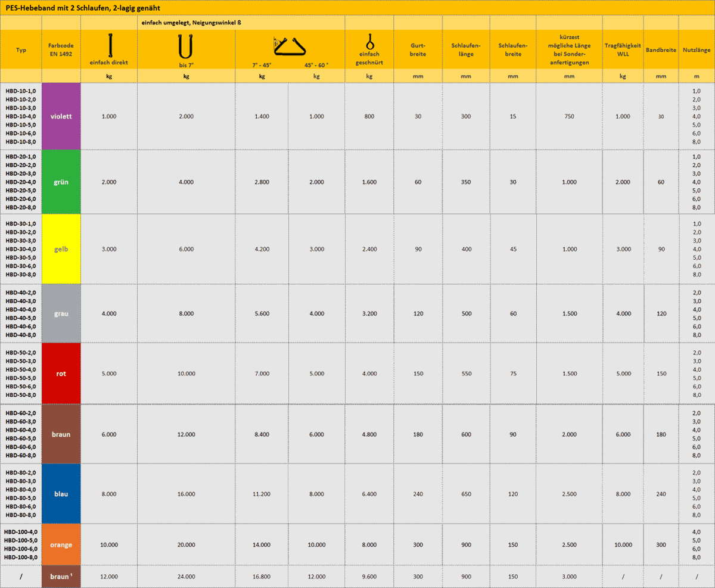Select the rot color code swatch
This screenshot has height=588, width=715.
[61, 374]
